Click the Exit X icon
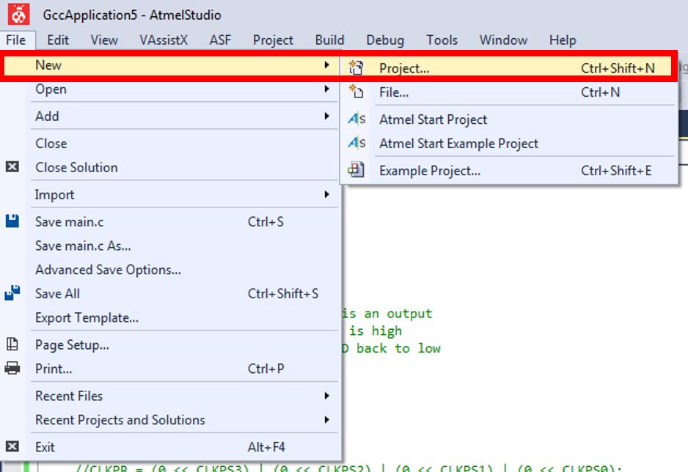The image size is (688, 472). 12,446
